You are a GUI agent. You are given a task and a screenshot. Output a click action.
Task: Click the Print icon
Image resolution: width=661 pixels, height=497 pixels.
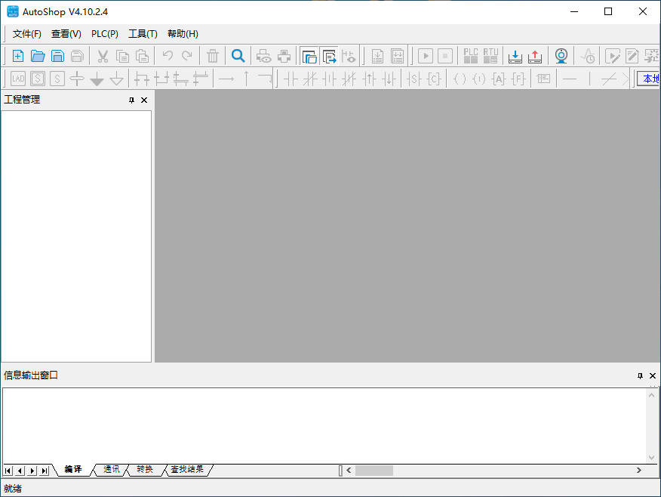[284, 56]
